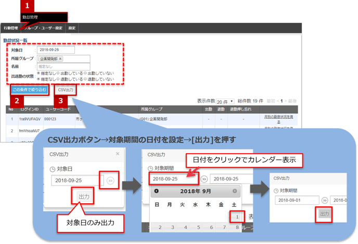Open the 表示件数 20 件 dropdown

click(x=225, y=101)
